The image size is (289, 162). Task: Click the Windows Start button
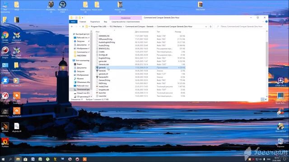click(x=3, y=159)
